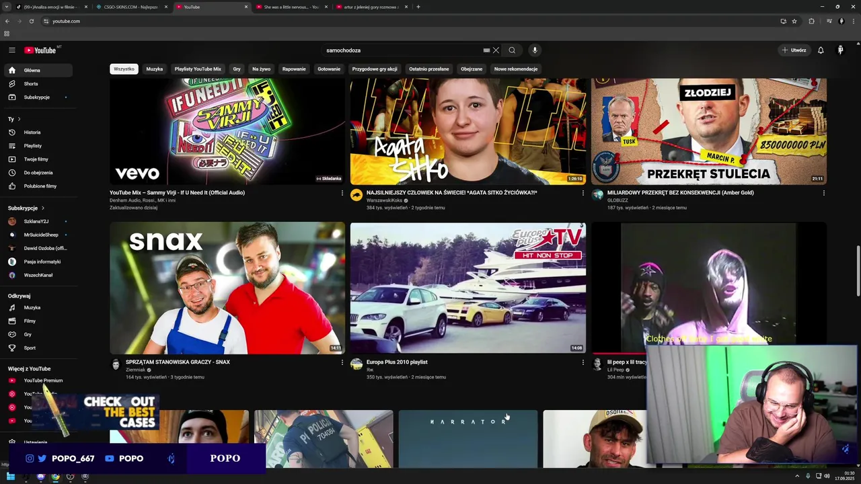The image size is (861, 484).
Task: Select the Na żywo filter chip
Action: click(261, 69)
